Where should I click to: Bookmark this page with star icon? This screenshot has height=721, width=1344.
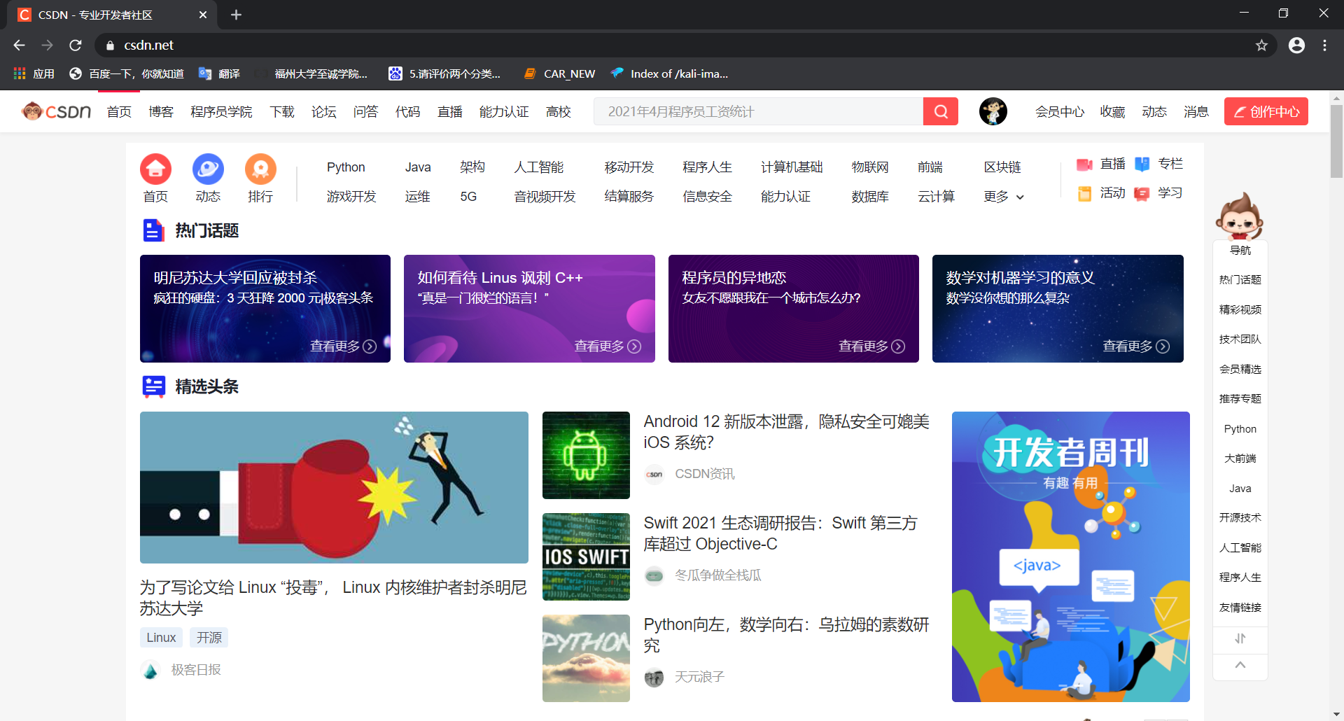click(x=1261, y=45)
